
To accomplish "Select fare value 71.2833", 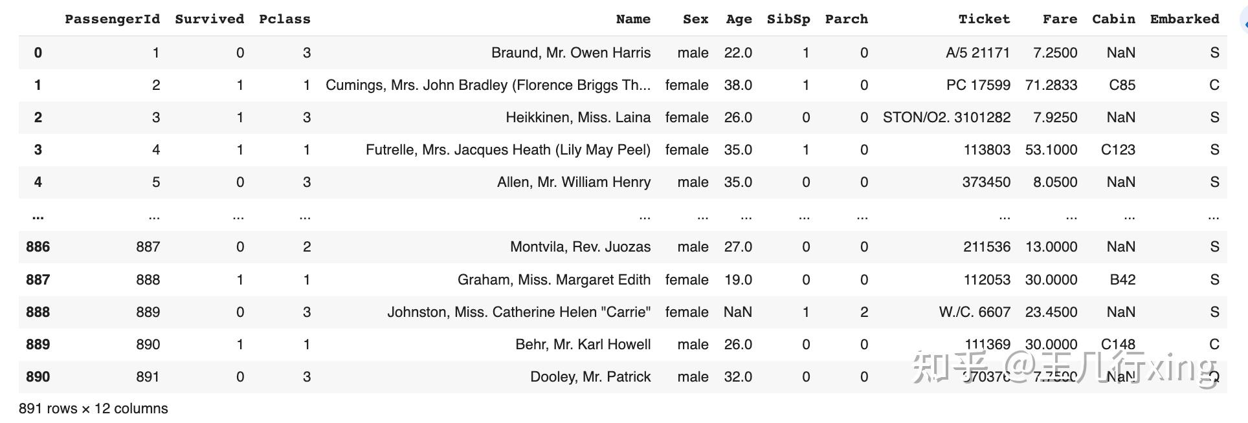I will (1051, 85).
